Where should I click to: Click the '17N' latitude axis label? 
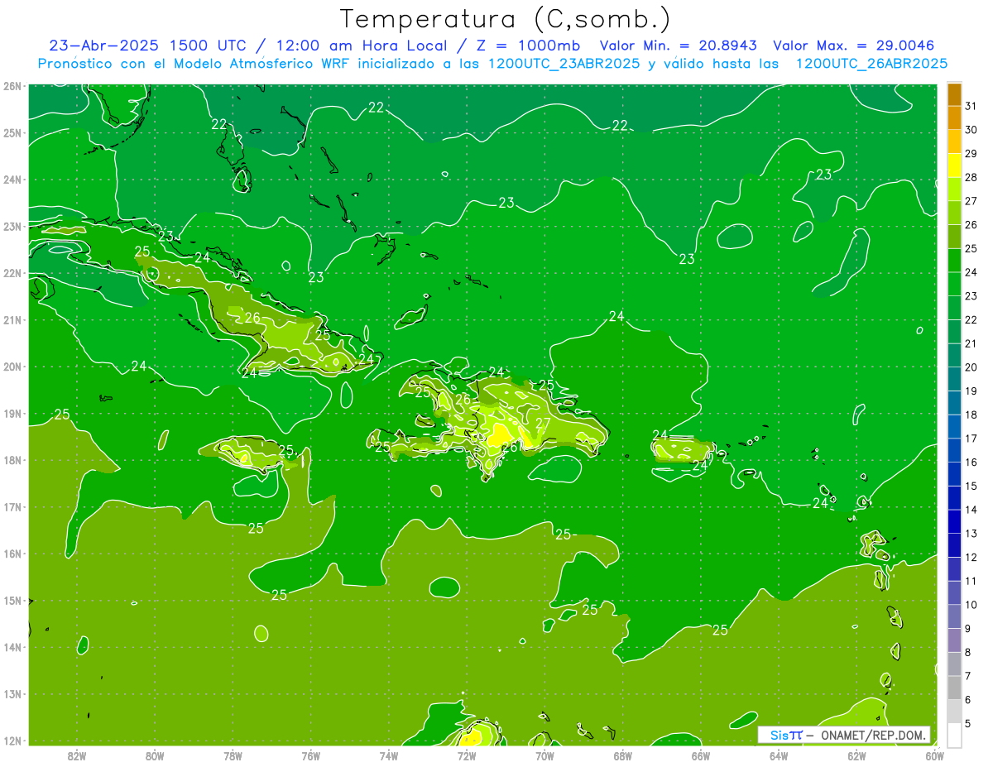pos(12,507)
